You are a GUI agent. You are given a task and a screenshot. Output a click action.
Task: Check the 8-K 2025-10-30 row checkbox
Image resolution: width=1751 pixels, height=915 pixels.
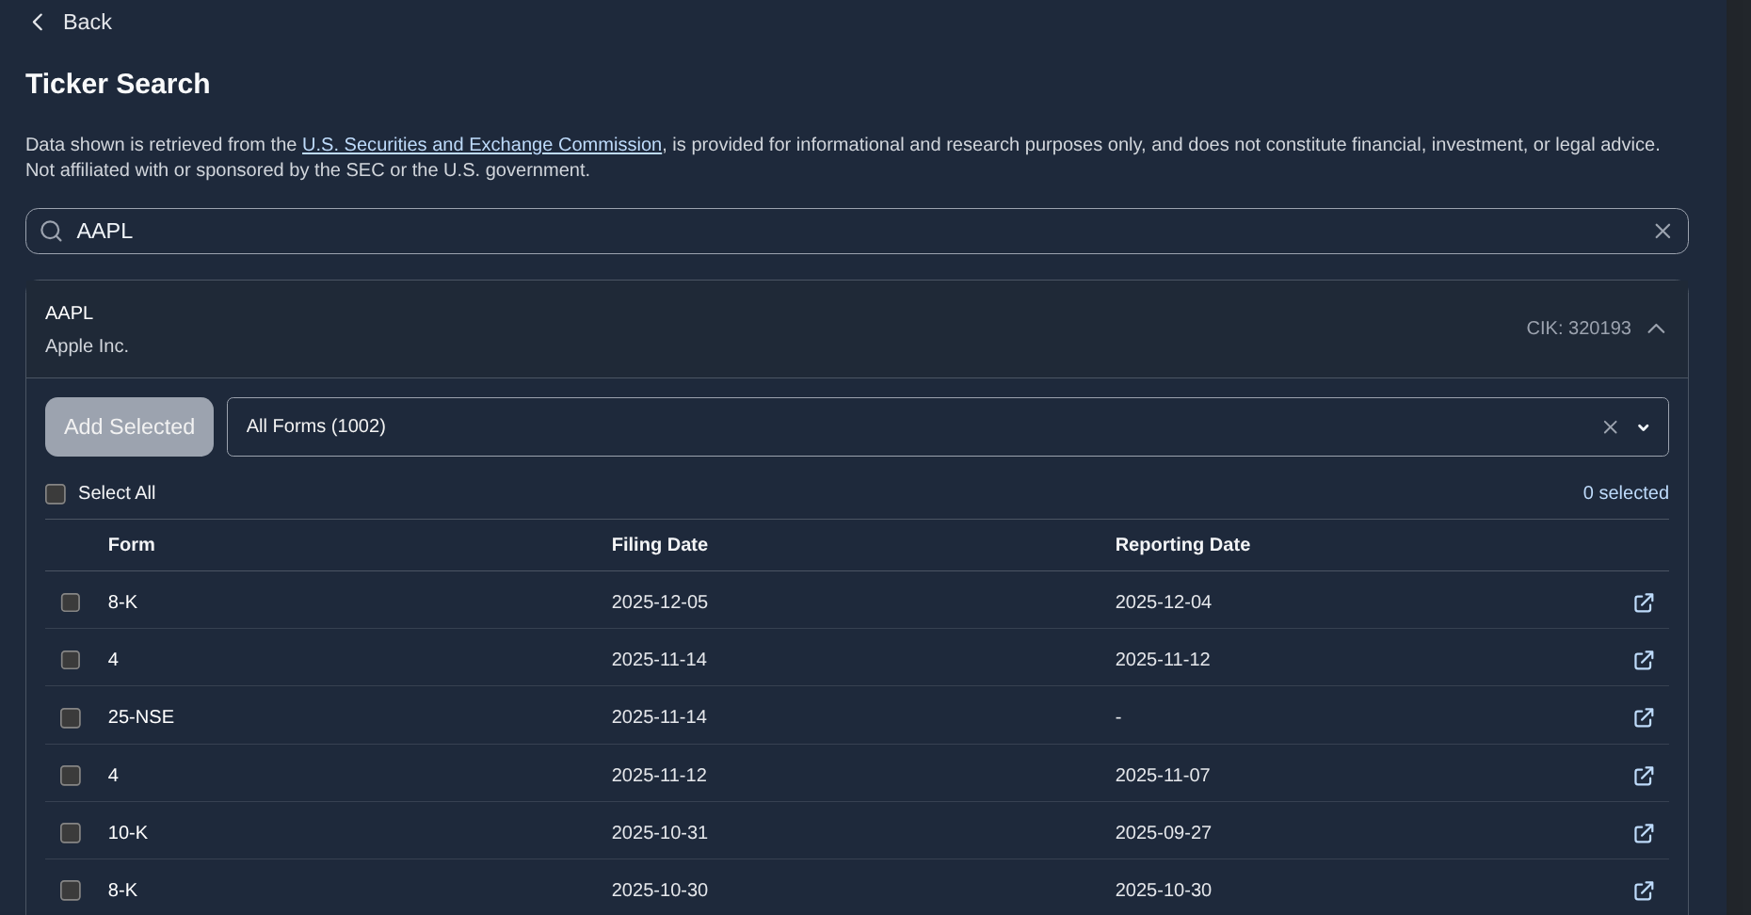pyautogui.click(x=71, y=891)
